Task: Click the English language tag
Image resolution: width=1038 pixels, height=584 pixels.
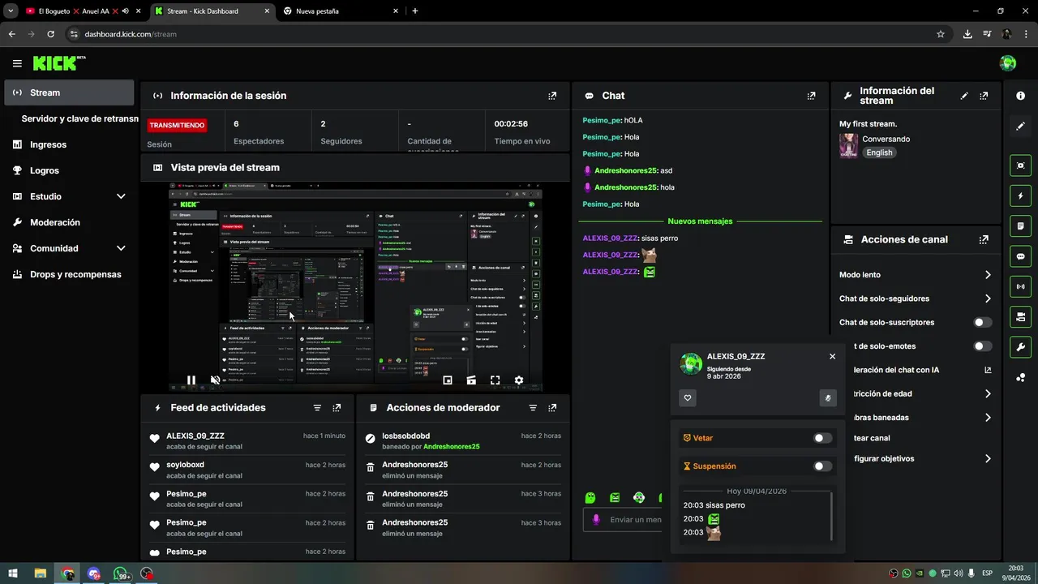Action: [x=879, y=152]
